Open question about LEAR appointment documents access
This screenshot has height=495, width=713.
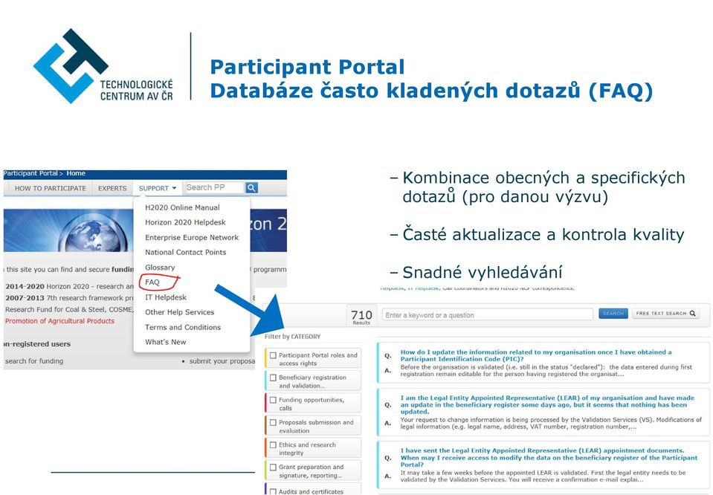549,458
